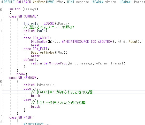Click the WM_KEYDOWN case label
The height and width of the screenshot is (125, 145).
pos(27,78)
